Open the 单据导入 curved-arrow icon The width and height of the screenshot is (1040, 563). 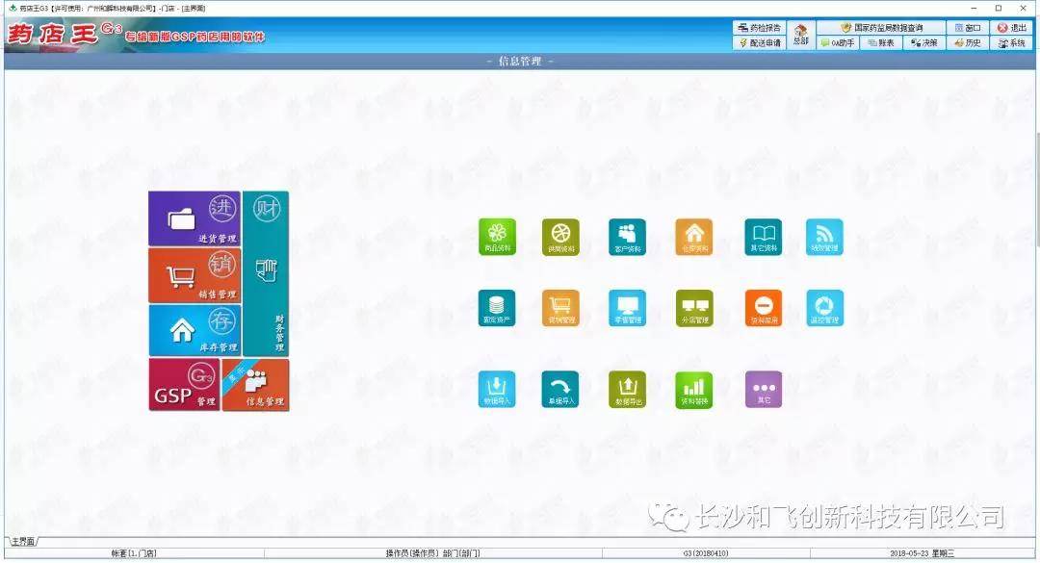click(560, 389)
